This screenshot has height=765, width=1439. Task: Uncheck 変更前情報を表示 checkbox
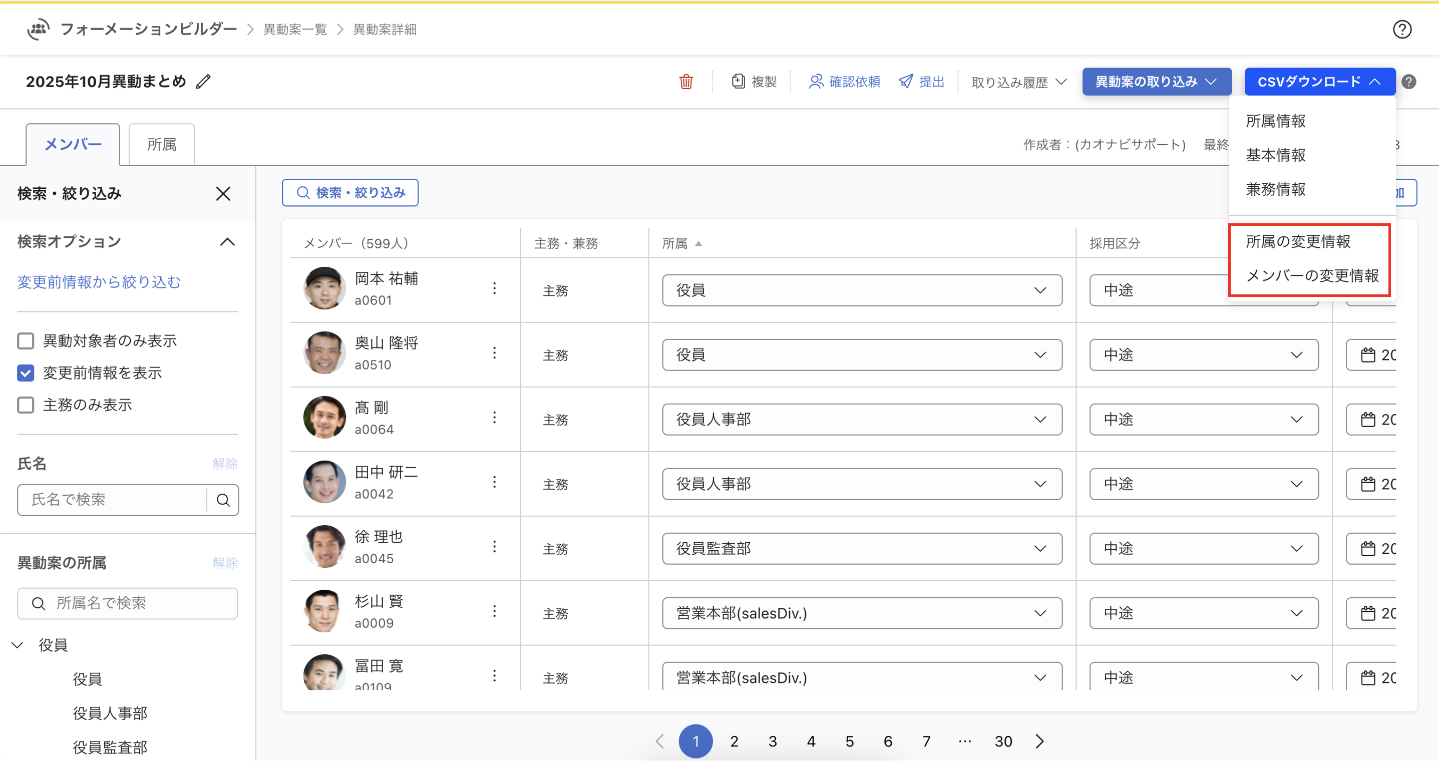26,373
